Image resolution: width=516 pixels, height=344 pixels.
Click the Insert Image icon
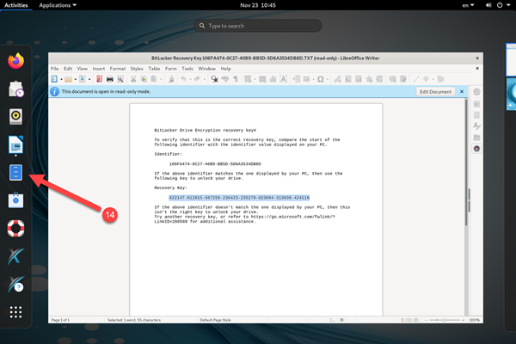[262, 79]
